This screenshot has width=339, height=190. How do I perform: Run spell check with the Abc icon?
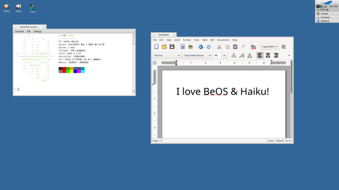tap(253, 46)
